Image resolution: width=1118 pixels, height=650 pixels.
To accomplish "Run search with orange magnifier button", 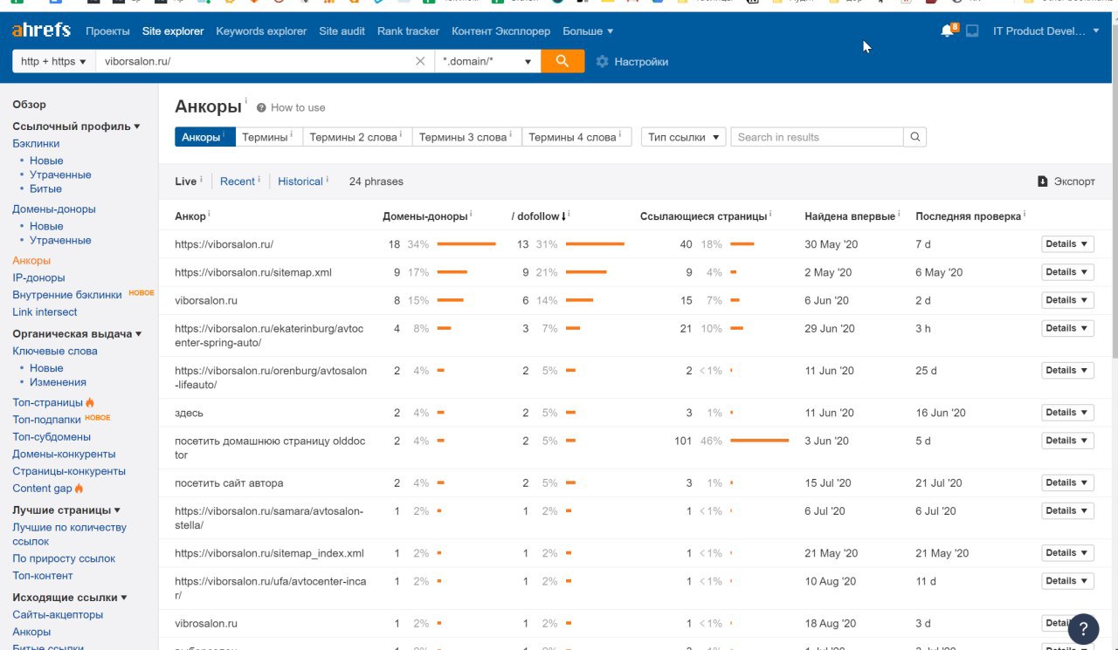I will (562, 61).
